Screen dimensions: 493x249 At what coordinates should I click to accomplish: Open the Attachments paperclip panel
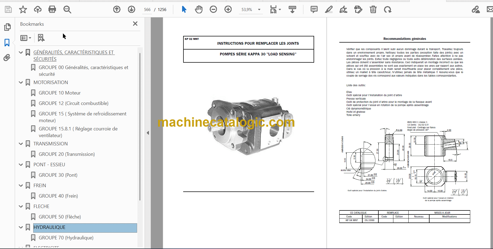coord(7,58)
